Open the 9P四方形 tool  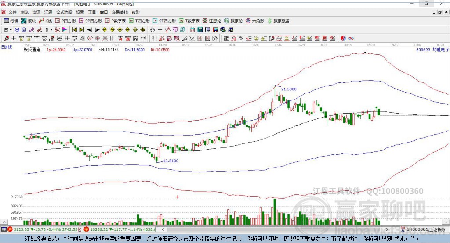tap(91, 21)
